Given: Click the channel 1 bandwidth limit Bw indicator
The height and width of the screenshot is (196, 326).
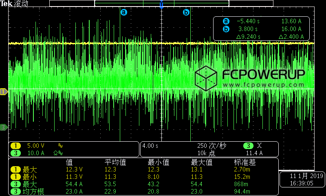Looking at the screenshot, I should (61, 146).
